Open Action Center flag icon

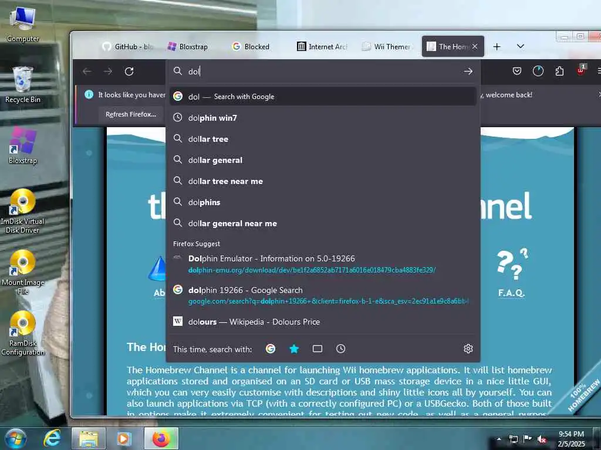[x=528, y=439]
